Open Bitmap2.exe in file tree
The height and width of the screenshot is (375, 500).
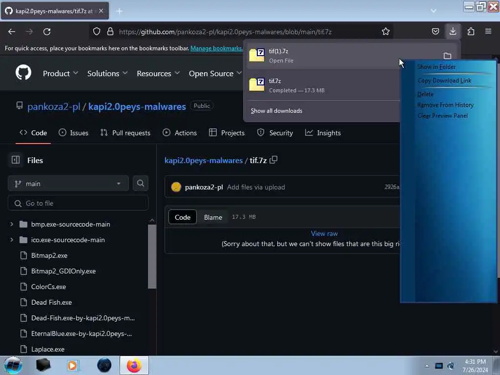[49, 255]
